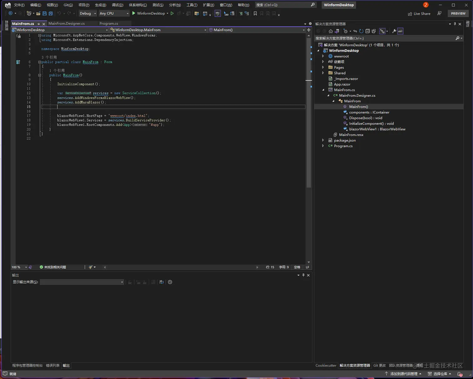
Task: Toggle the nested files view button
Action: click(x=382, y=31)
